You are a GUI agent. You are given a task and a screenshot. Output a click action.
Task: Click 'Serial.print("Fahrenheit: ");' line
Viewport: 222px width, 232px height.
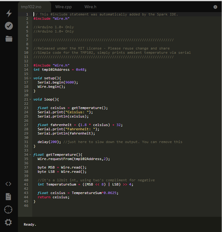[68, 129]
